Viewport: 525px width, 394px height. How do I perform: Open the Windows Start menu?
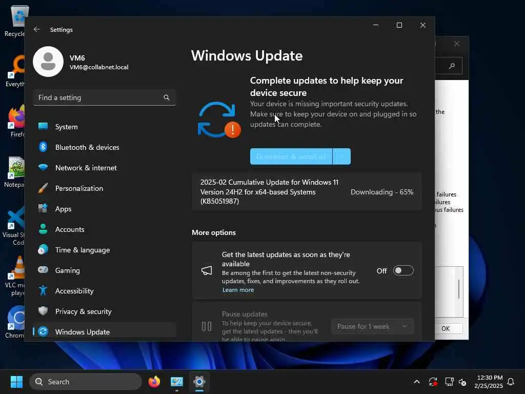coord(16,382)
